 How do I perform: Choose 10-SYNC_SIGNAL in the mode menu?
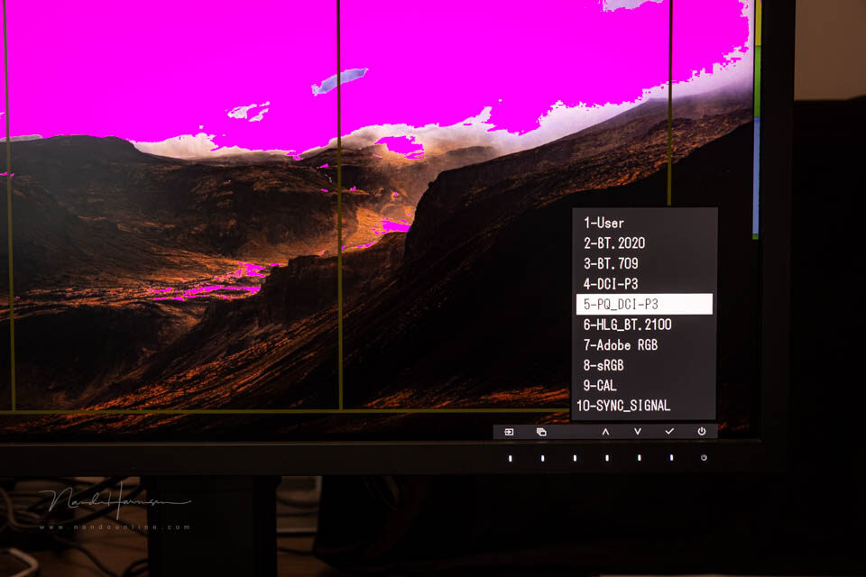(623, 406)
